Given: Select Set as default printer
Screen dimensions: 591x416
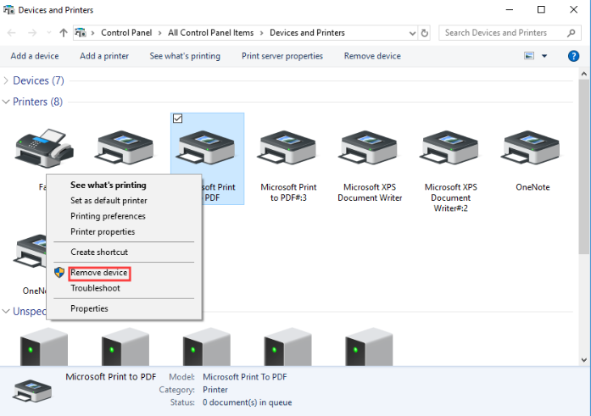Looking at the screenshot, I should 109,201.
